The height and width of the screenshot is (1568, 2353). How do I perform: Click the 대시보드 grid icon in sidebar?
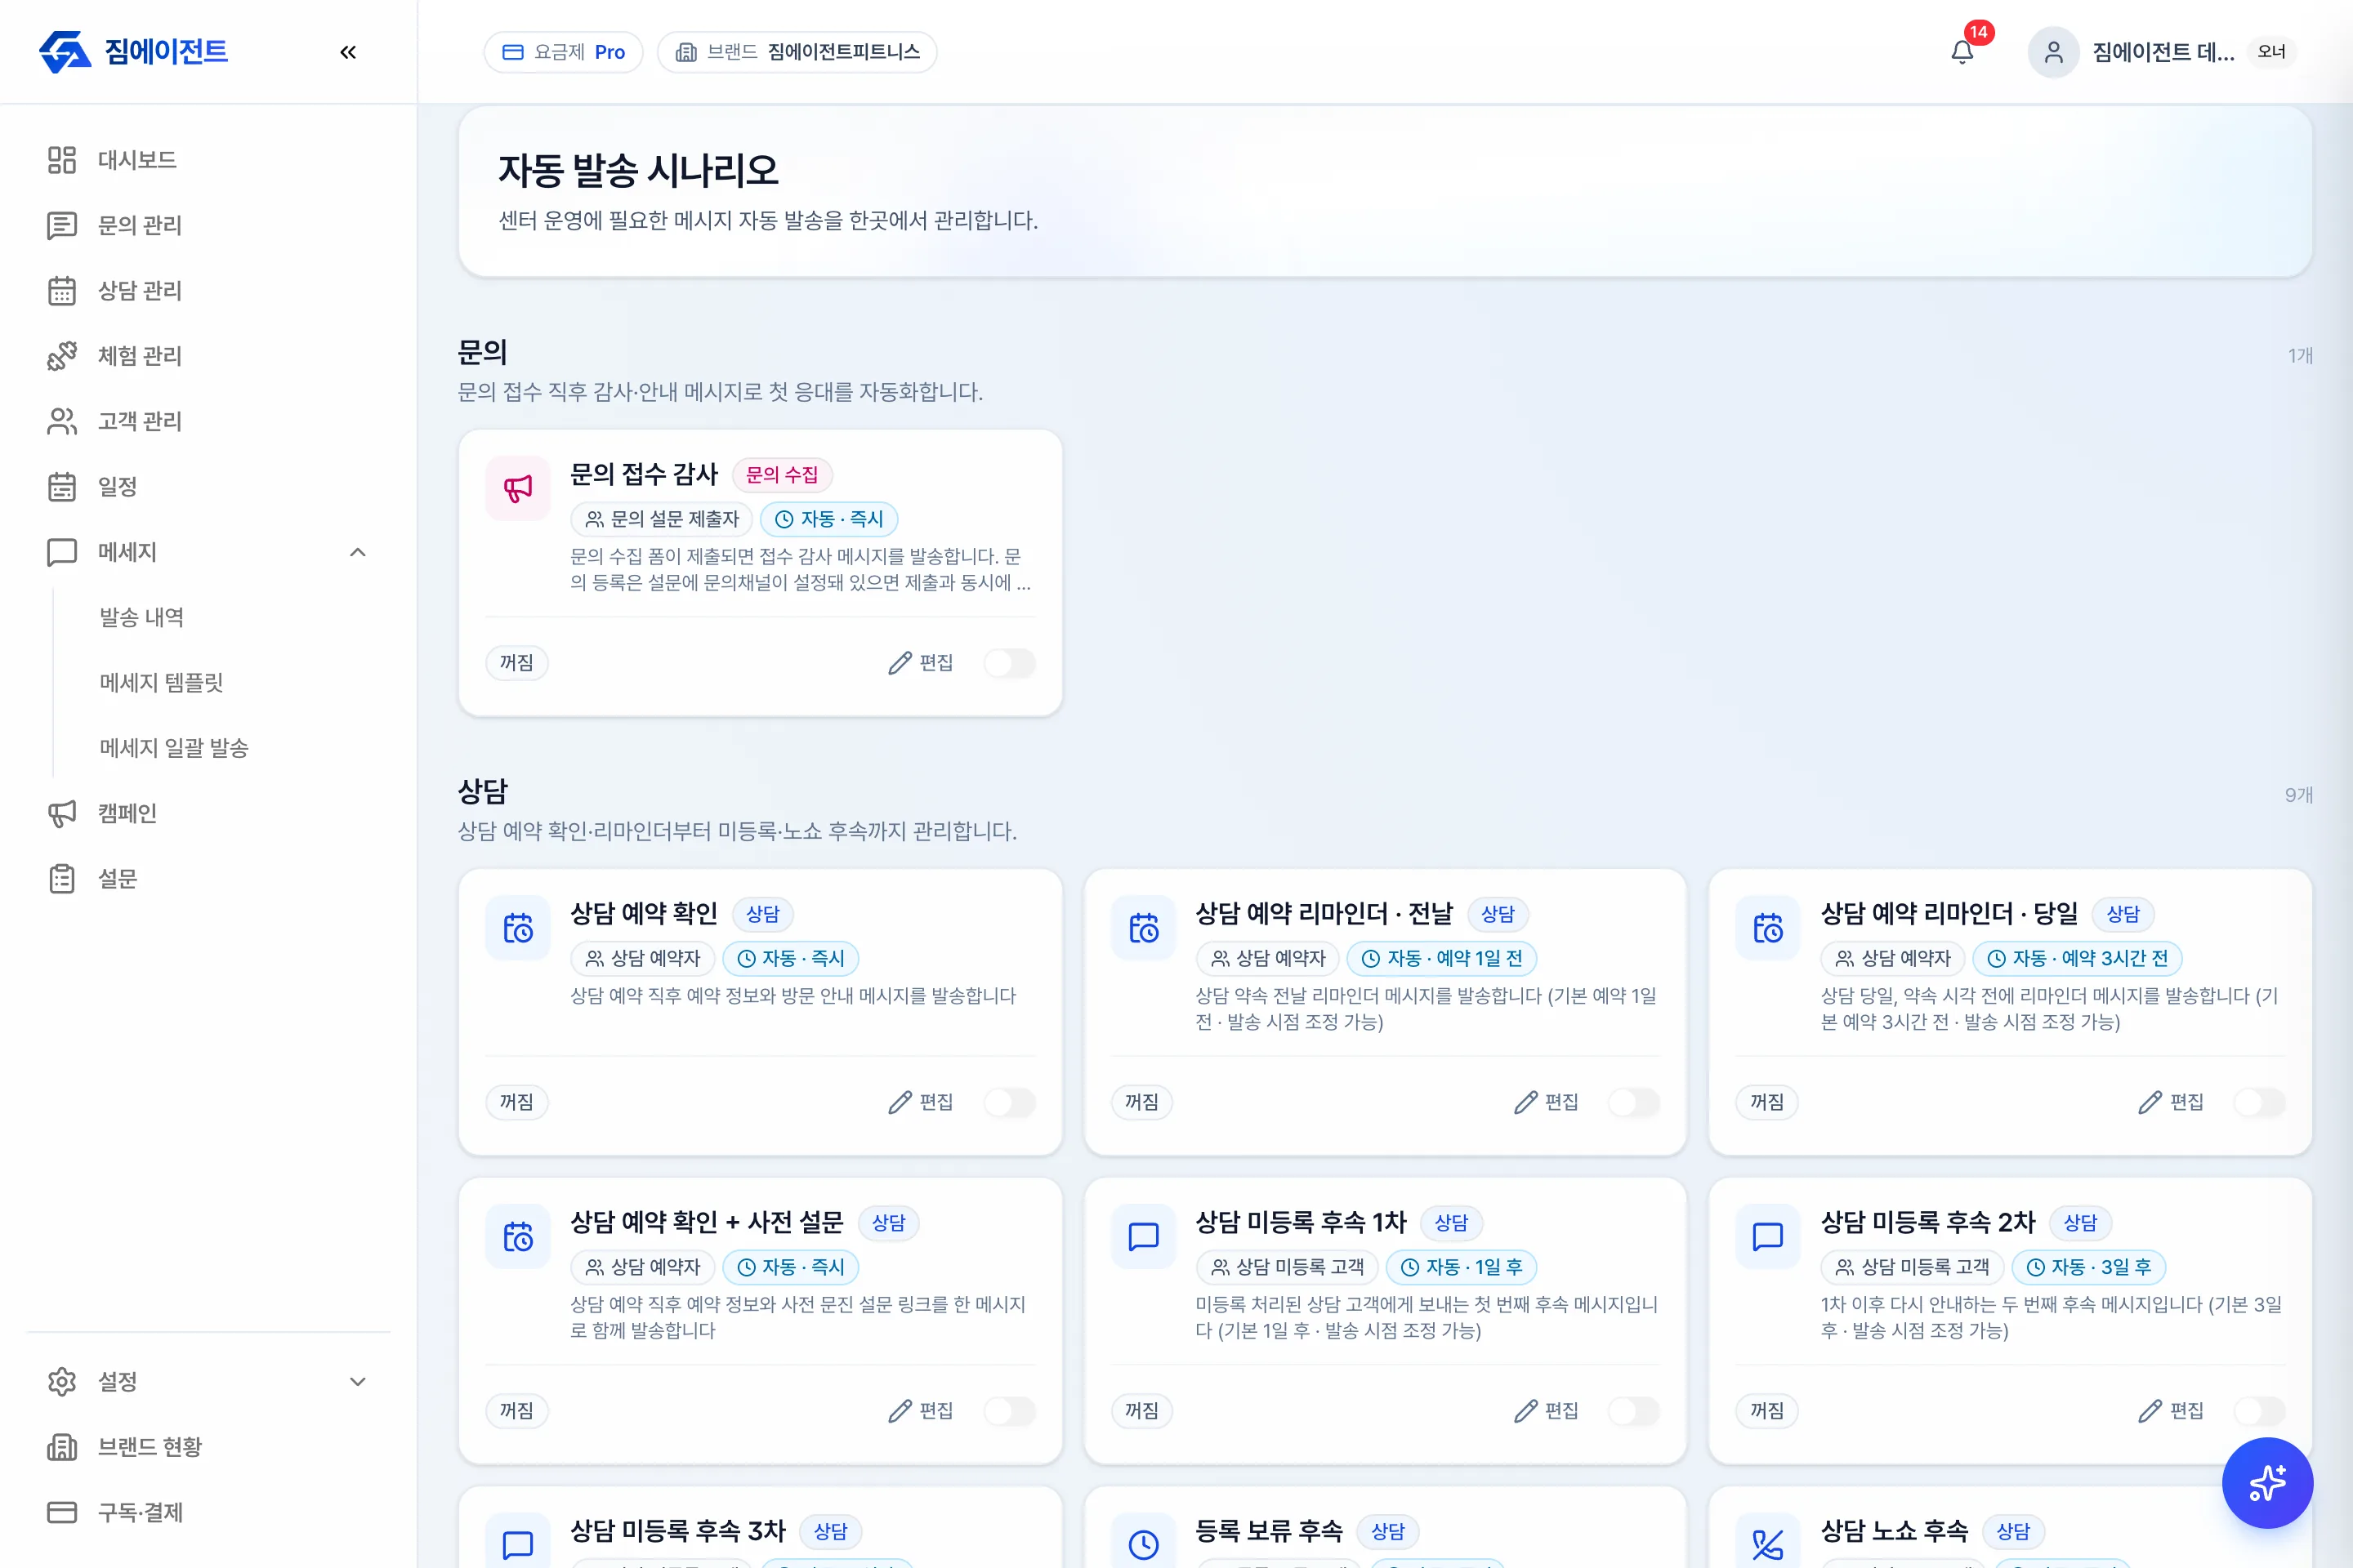click(62, 160)
